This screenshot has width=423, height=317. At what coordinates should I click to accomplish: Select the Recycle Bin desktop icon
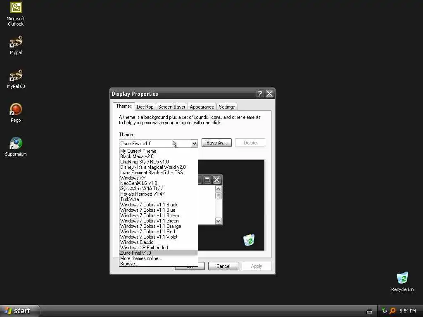pos(402,282)
